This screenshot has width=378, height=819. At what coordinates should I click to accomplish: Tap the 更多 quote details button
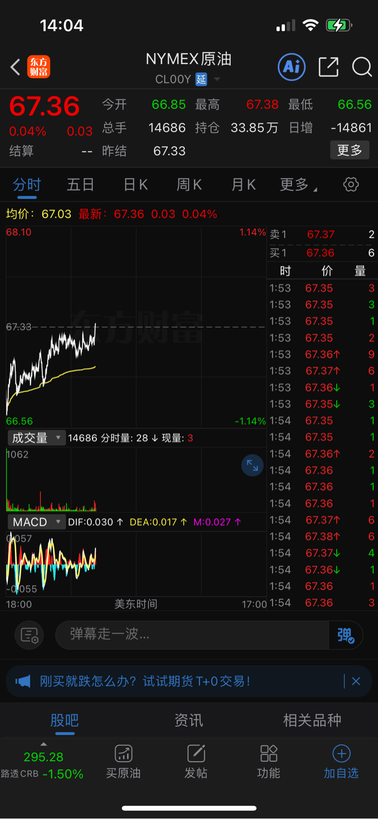349,150
